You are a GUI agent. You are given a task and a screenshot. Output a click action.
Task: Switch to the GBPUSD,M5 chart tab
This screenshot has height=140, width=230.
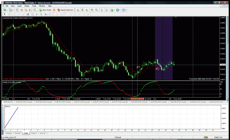pyautogui.click(x=8, y=102)
